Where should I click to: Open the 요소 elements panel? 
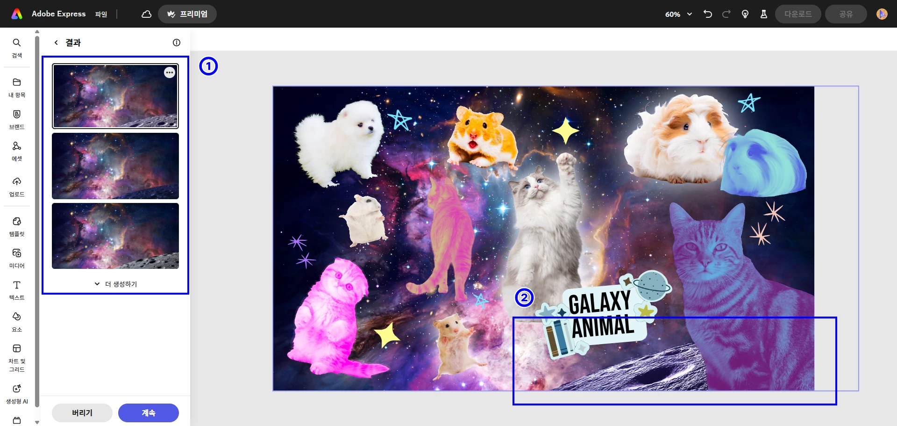[x=17, y=322]
